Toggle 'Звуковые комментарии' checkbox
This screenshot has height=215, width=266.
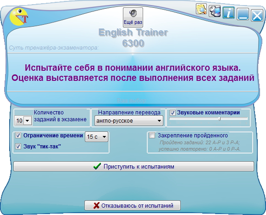coord(172,113)
